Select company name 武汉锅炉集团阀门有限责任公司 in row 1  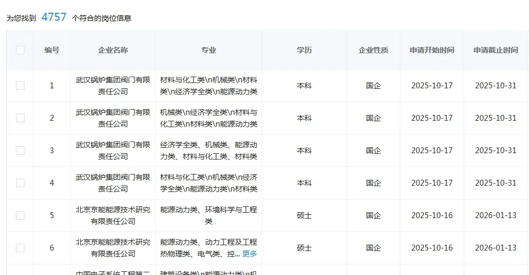click(113, 86)
